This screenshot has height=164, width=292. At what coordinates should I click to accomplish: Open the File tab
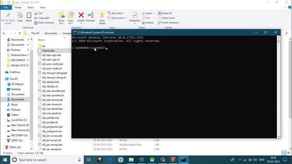pos(6,7)
